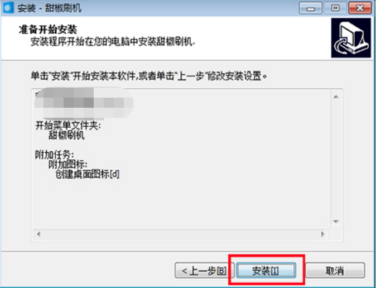Click the 附加图标 line in summary
This screenshot has width=376, height=288.
tap(68, 165)
